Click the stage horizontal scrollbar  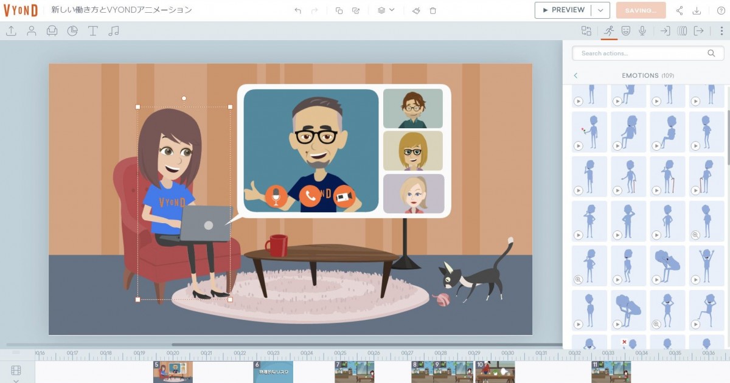pyautogui.click(x=368, y=345)
